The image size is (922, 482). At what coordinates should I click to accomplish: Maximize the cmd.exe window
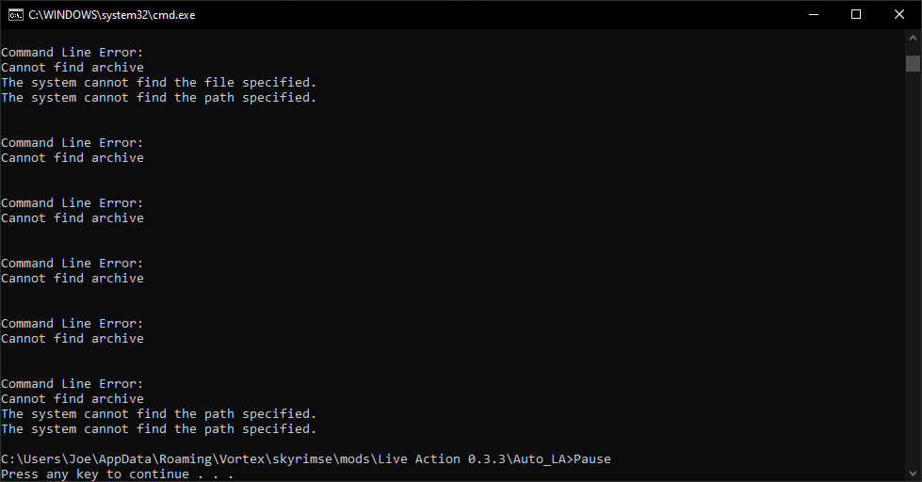click(856, 15)
